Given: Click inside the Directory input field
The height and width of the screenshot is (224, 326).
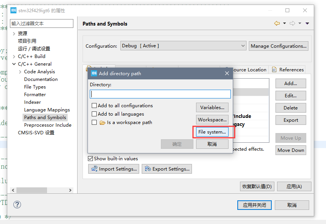Looking at the screenshot, I should click(160, 94).
